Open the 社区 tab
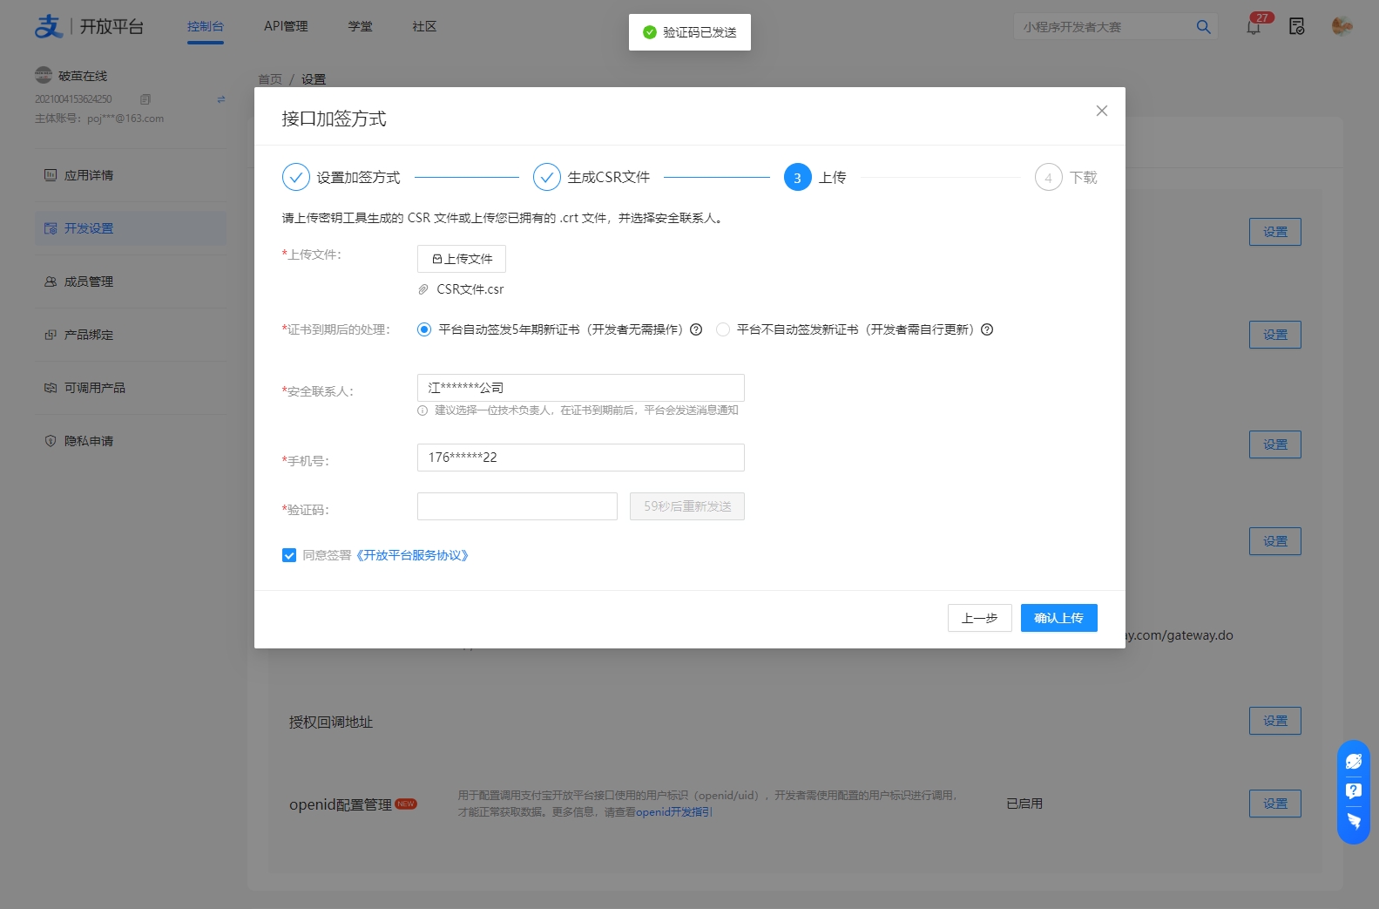This screenshot has width=1379, height=909. 424,26
